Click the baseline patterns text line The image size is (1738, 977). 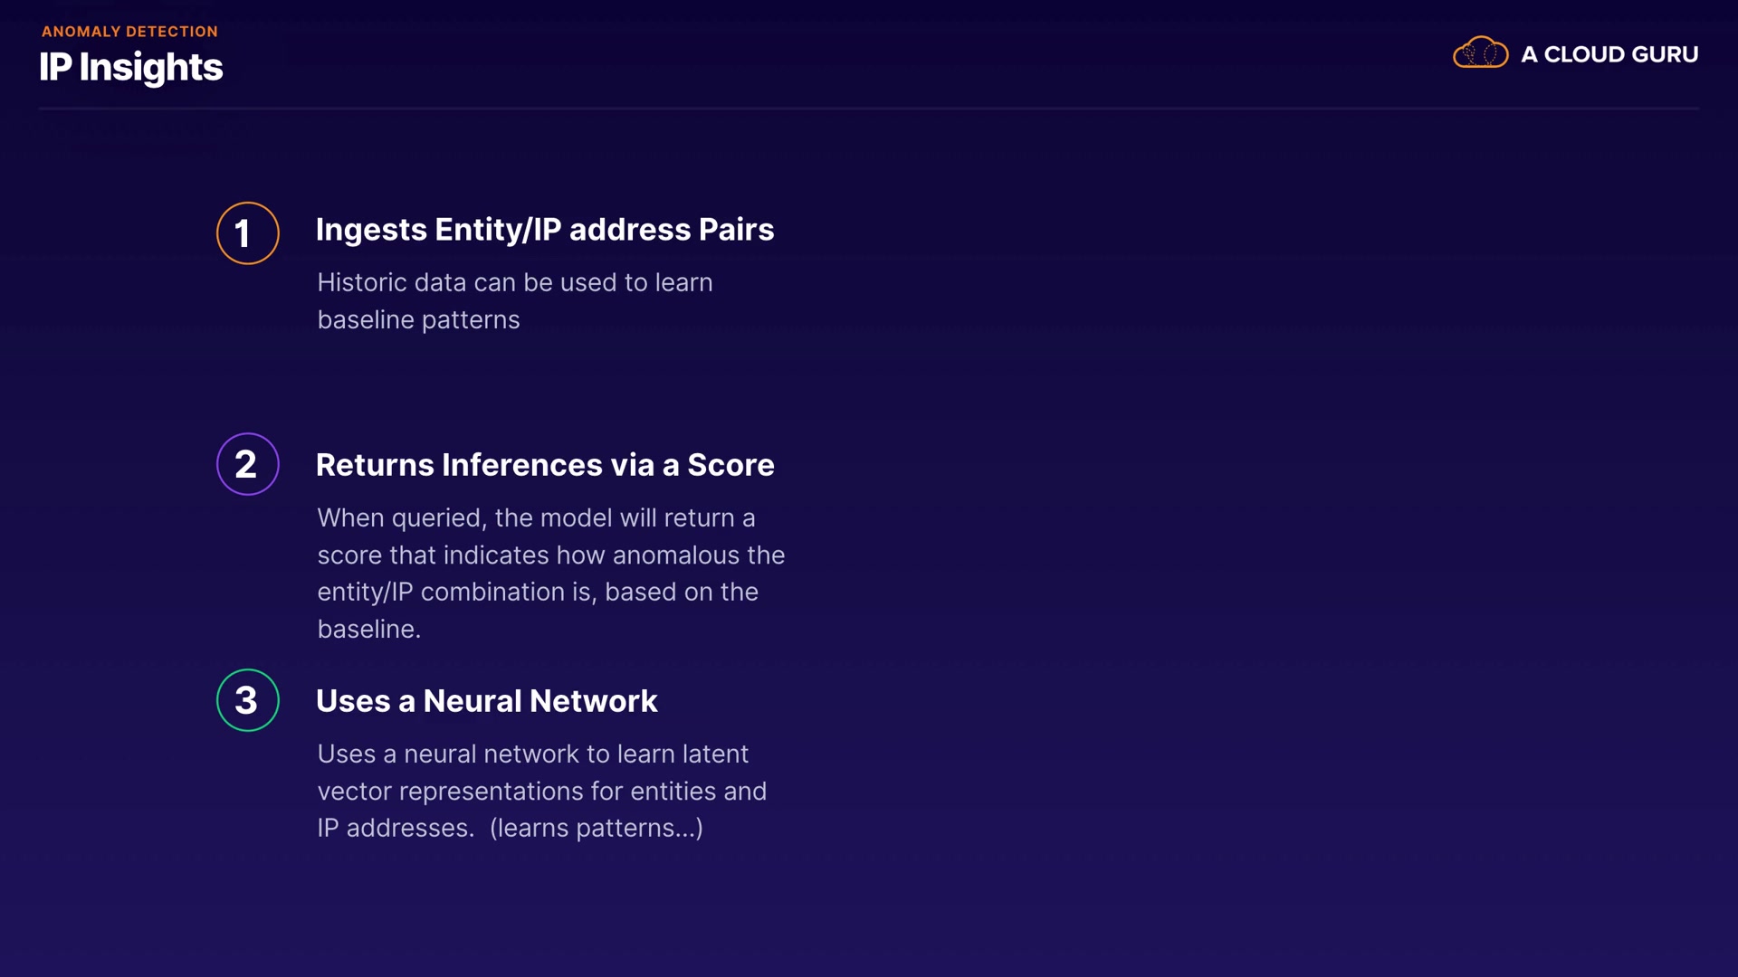coord(418,319)
